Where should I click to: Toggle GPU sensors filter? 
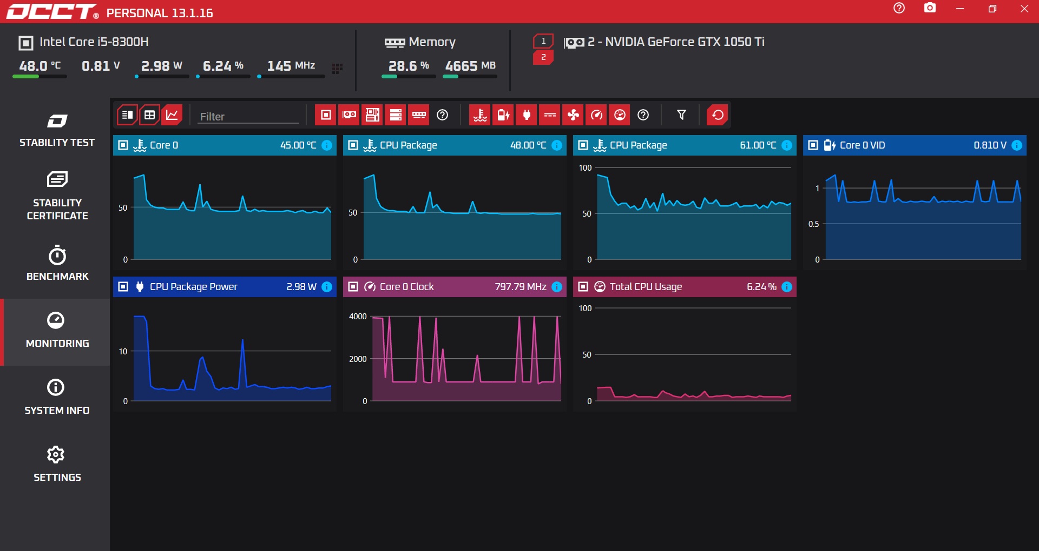point(349,115)
